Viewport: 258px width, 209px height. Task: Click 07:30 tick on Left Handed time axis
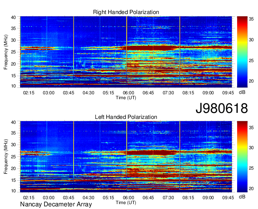click(168, 198)
